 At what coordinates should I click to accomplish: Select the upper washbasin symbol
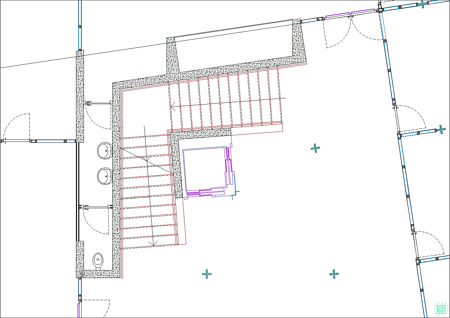(x=105, y=151)
